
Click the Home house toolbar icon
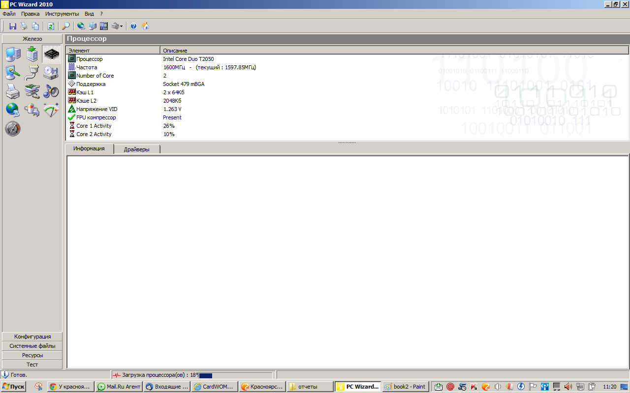tap(145, 26)
